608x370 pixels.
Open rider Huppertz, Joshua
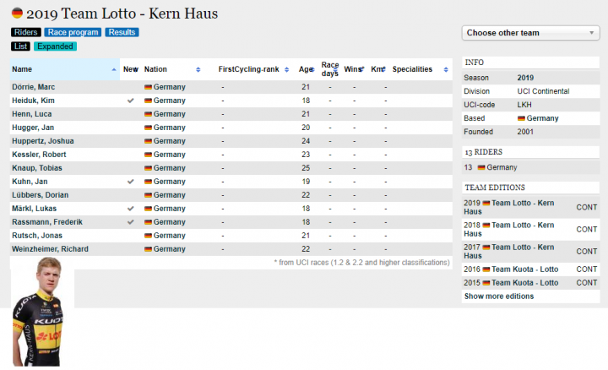coord(43,141)
